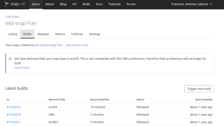Click the build finished time for build #1426232
Image resolution: width=224 pixels, height=126 pixels.
click(201, 107)
